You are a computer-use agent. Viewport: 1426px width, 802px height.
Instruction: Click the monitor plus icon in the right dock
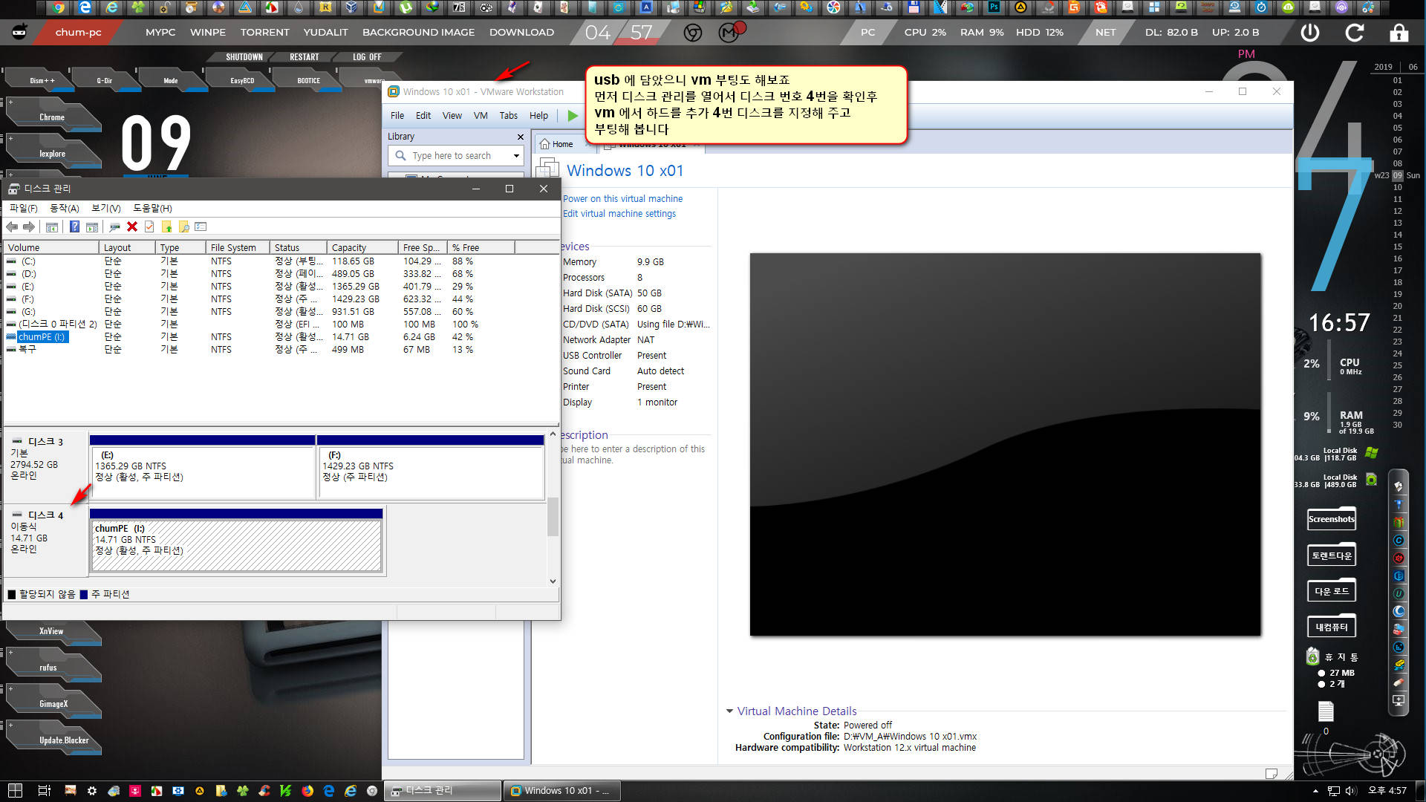click(1399, 700)
